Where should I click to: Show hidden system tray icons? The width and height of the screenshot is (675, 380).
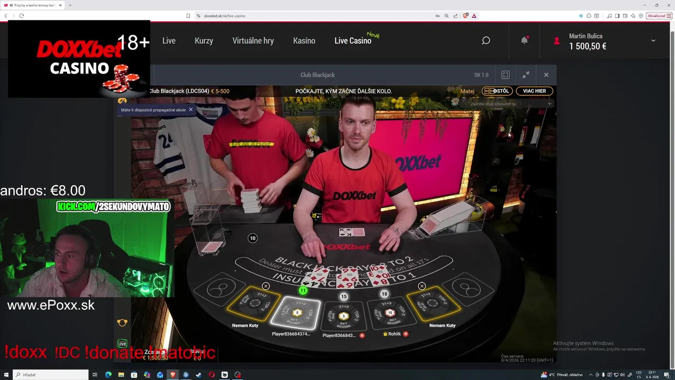point(591,375)
